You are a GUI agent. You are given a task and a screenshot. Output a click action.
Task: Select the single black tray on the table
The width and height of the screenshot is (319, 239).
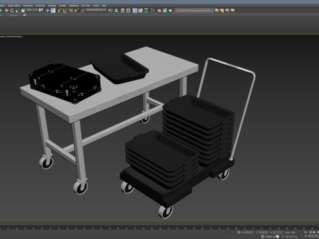click(118, 68)
